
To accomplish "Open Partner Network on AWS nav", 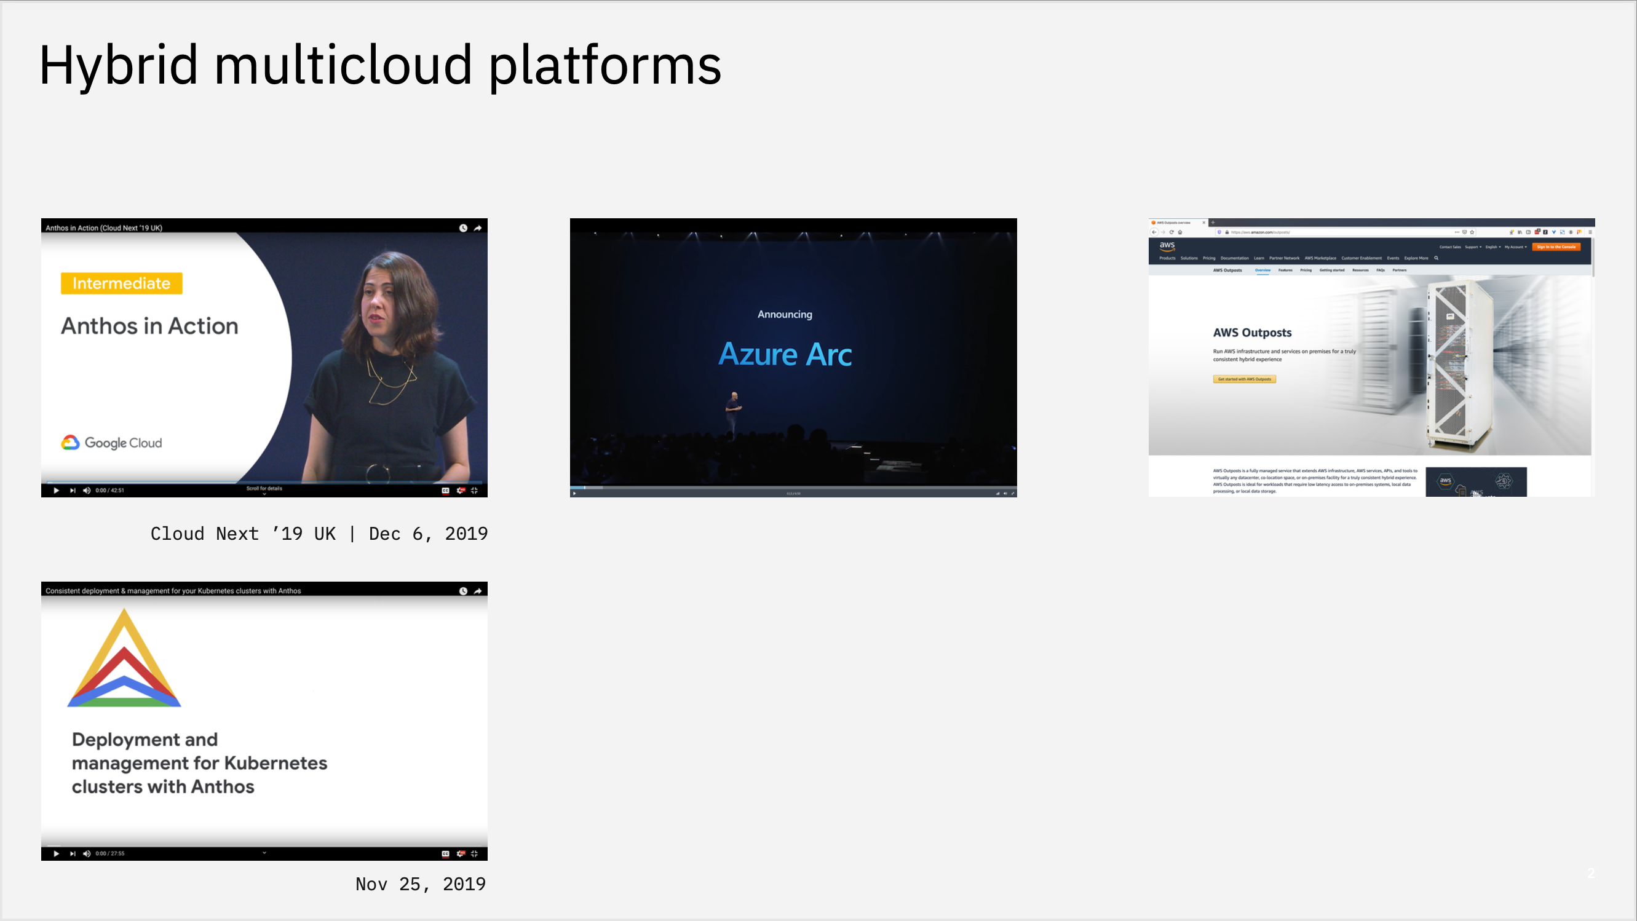I will (1285, 258).
